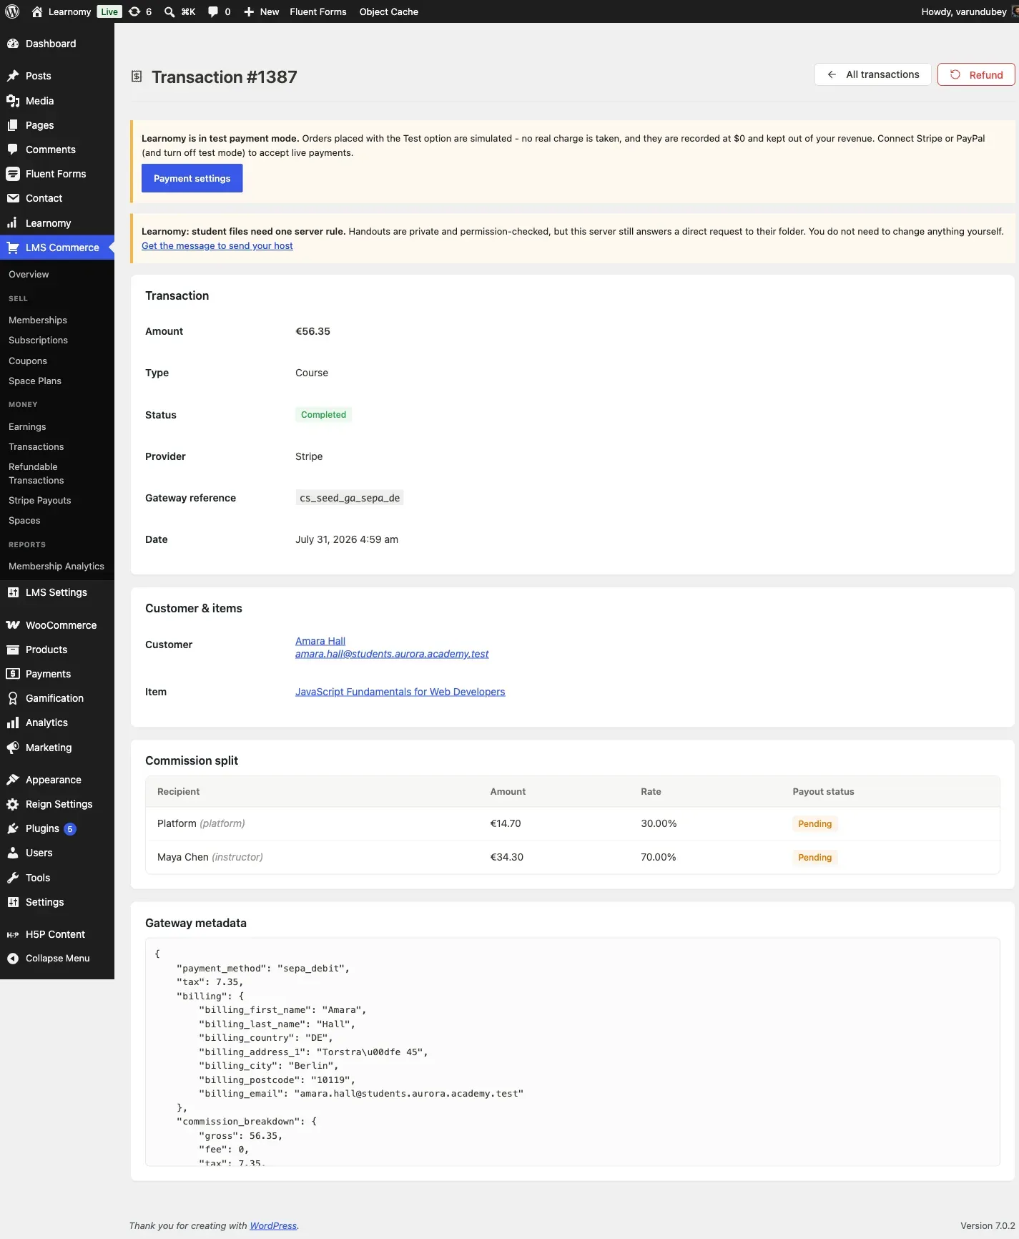The width and height of the screenshot is (1019, 1239).
Task: Open Earnings under Money
Action: (x=27, y=427)
